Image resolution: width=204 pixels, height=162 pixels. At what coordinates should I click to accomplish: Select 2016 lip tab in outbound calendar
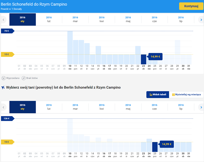tap(181, 19)
